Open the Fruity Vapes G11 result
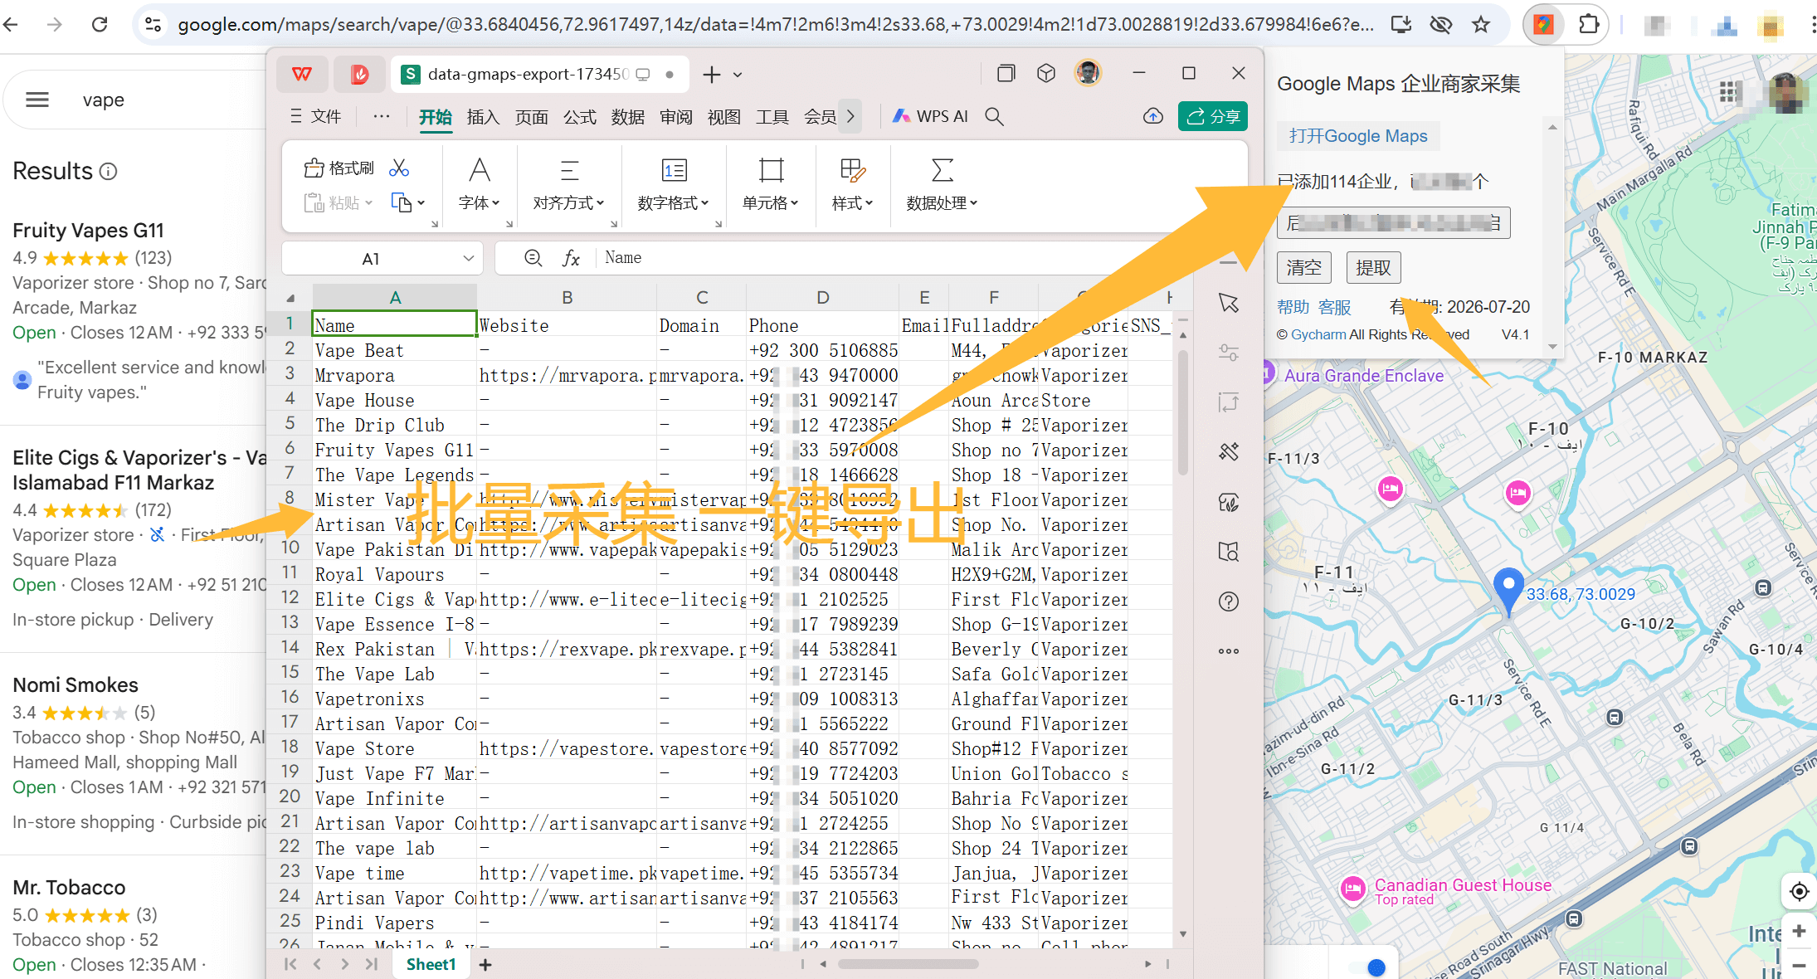The image size is (1817, 979). coord(88,230)
